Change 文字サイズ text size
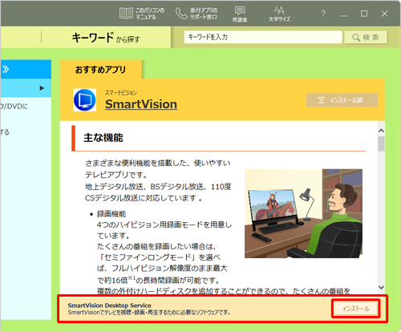The height and width of the screenshot is (332, 401). coord(279,14)
